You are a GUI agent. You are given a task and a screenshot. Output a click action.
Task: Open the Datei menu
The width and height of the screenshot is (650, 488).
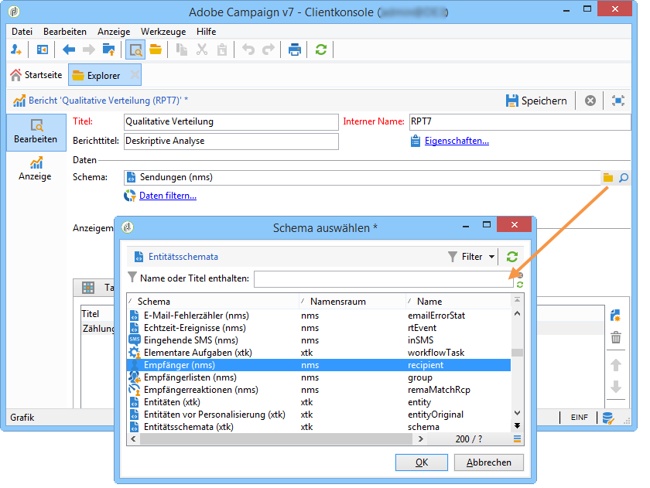(22, 32)
